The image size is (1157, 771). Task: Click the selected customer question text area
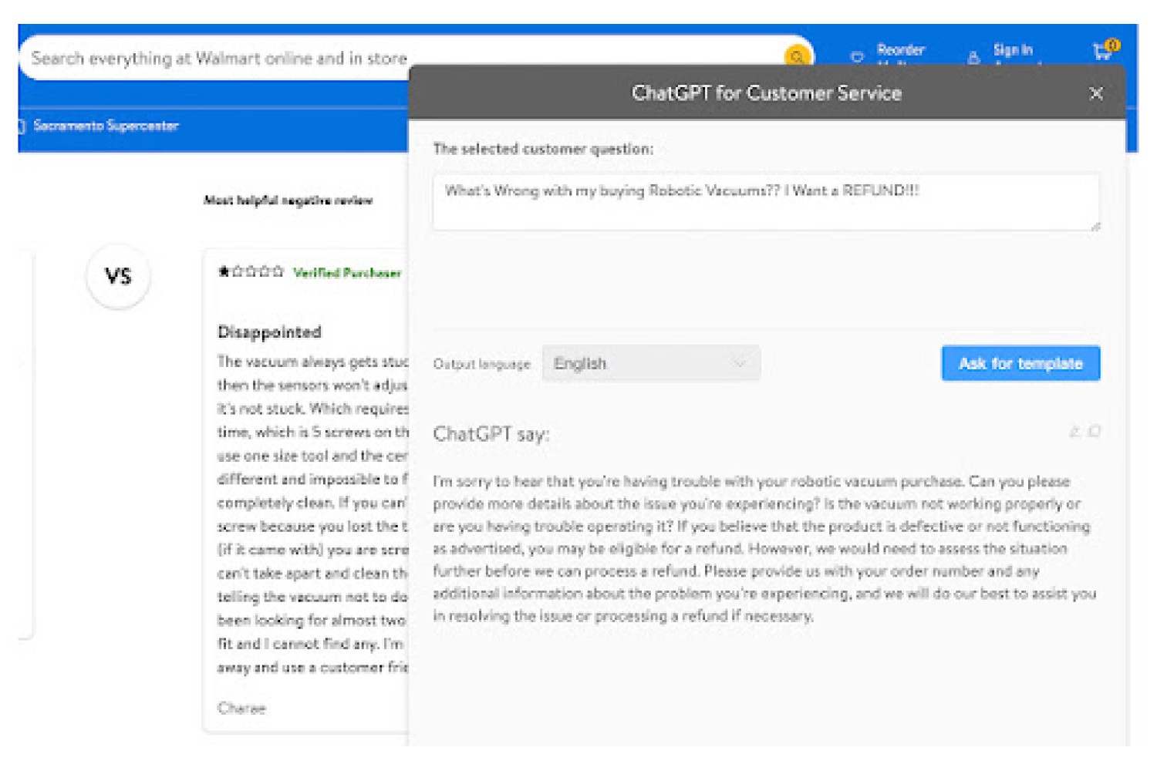[x=766, y=202]
